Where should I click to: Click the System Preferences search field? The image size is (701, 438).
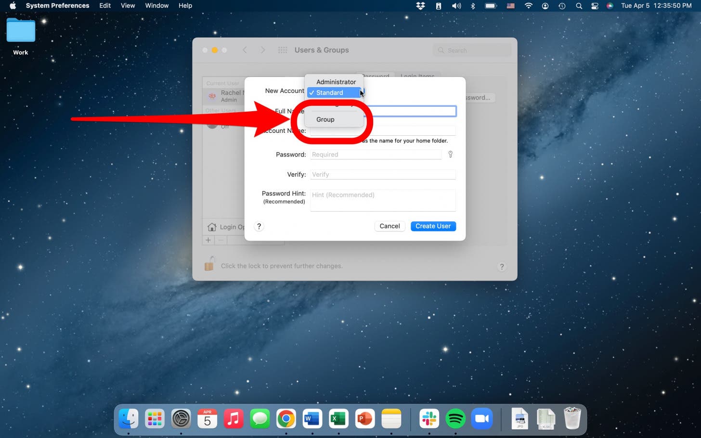point(472,50)
